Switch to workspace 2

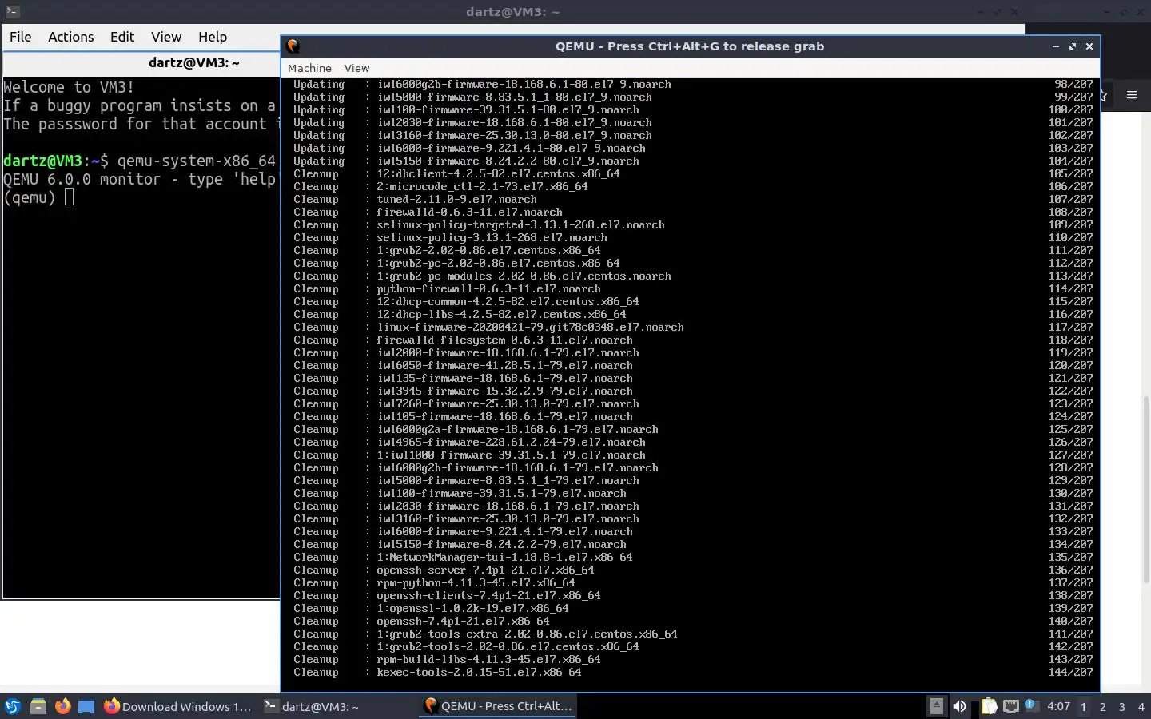[1103, 706]
